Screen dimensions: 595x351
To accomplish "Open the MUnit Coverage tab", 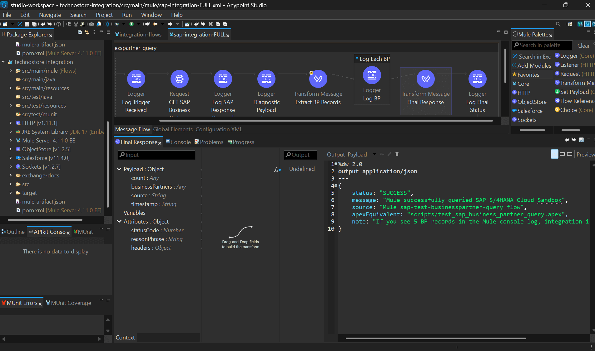I will coord(68,303).
